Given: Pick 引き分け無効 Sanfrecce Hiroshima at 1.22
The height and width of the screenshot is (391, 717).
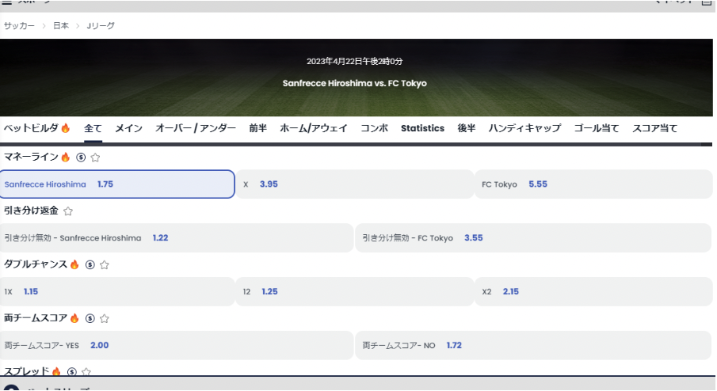Looking at the screenshot, I should [x=177, y=238].
